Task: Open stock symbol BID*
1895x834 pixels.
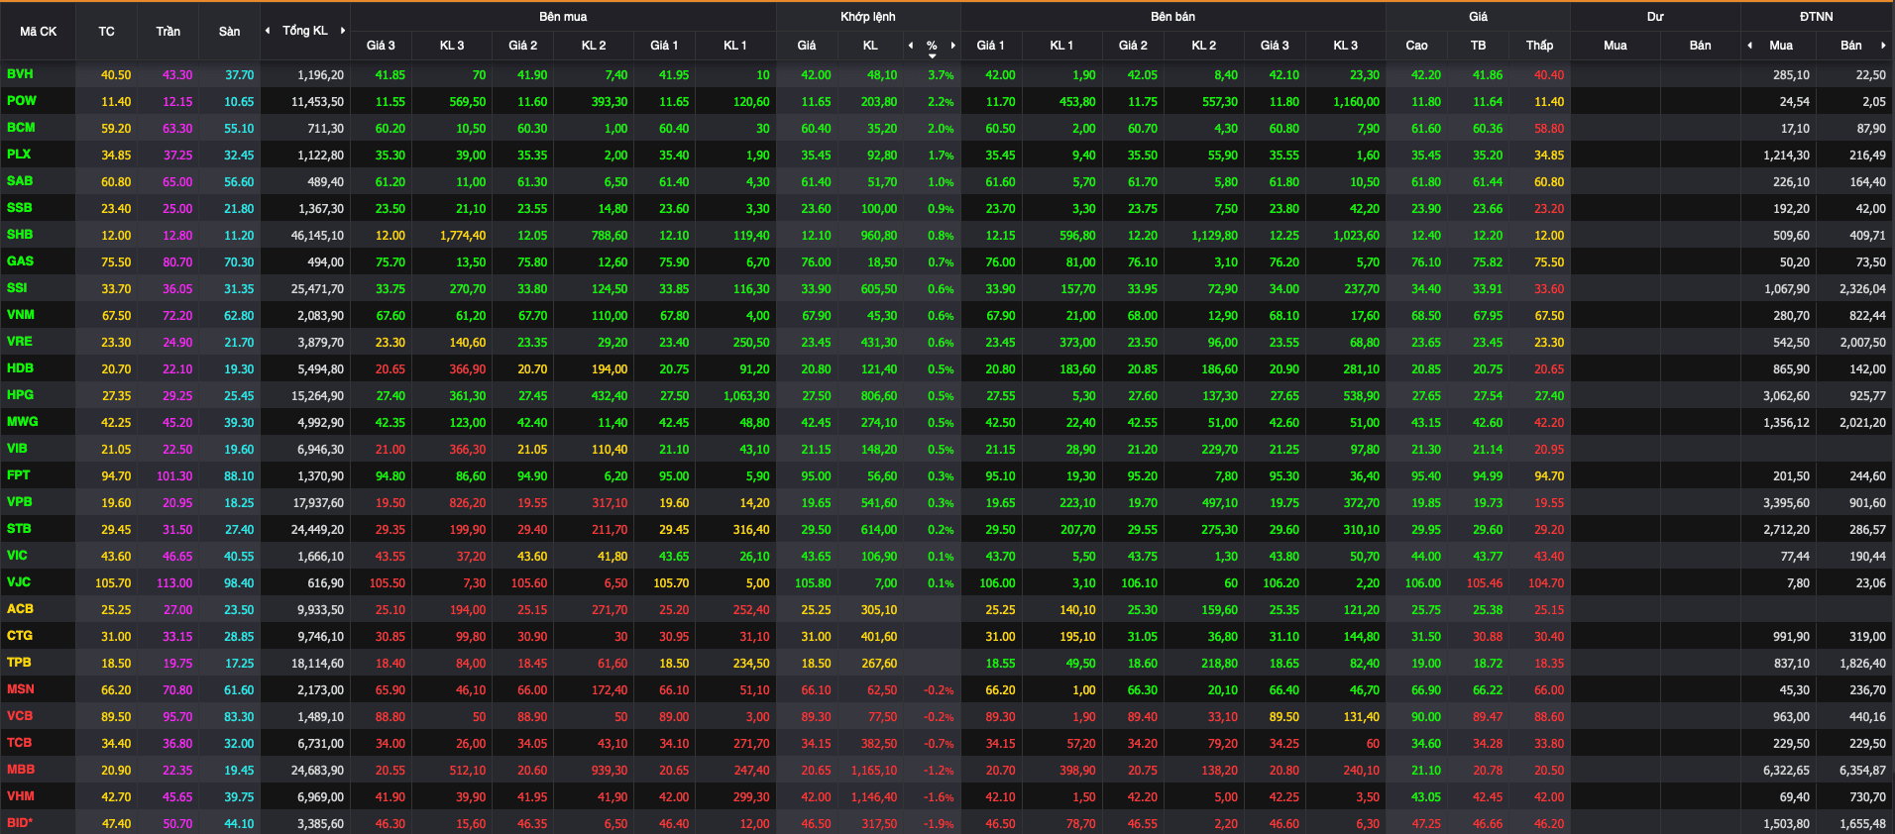Action: (20, 823)
